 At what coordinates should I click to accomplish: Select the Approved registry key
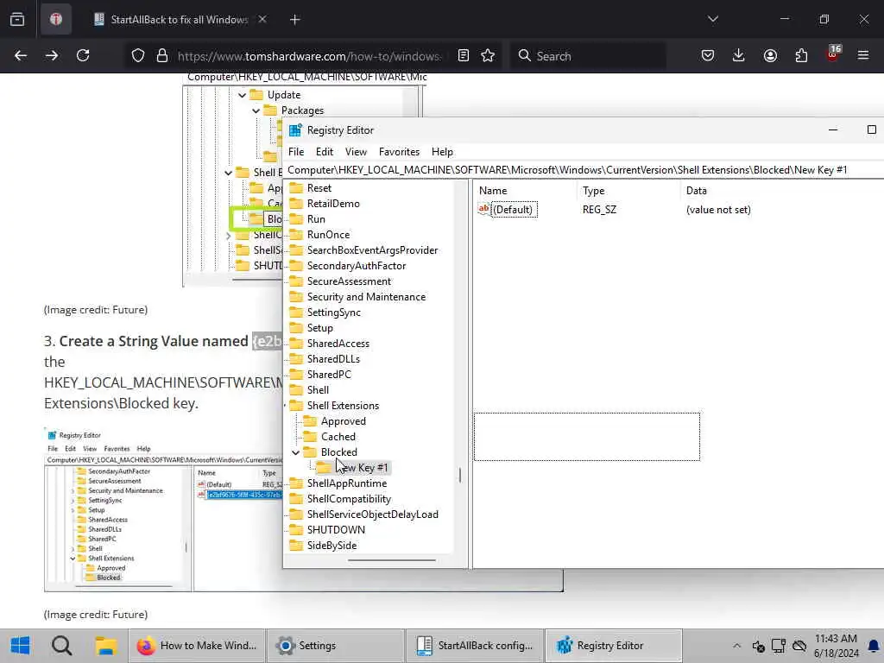coord(344,421)
